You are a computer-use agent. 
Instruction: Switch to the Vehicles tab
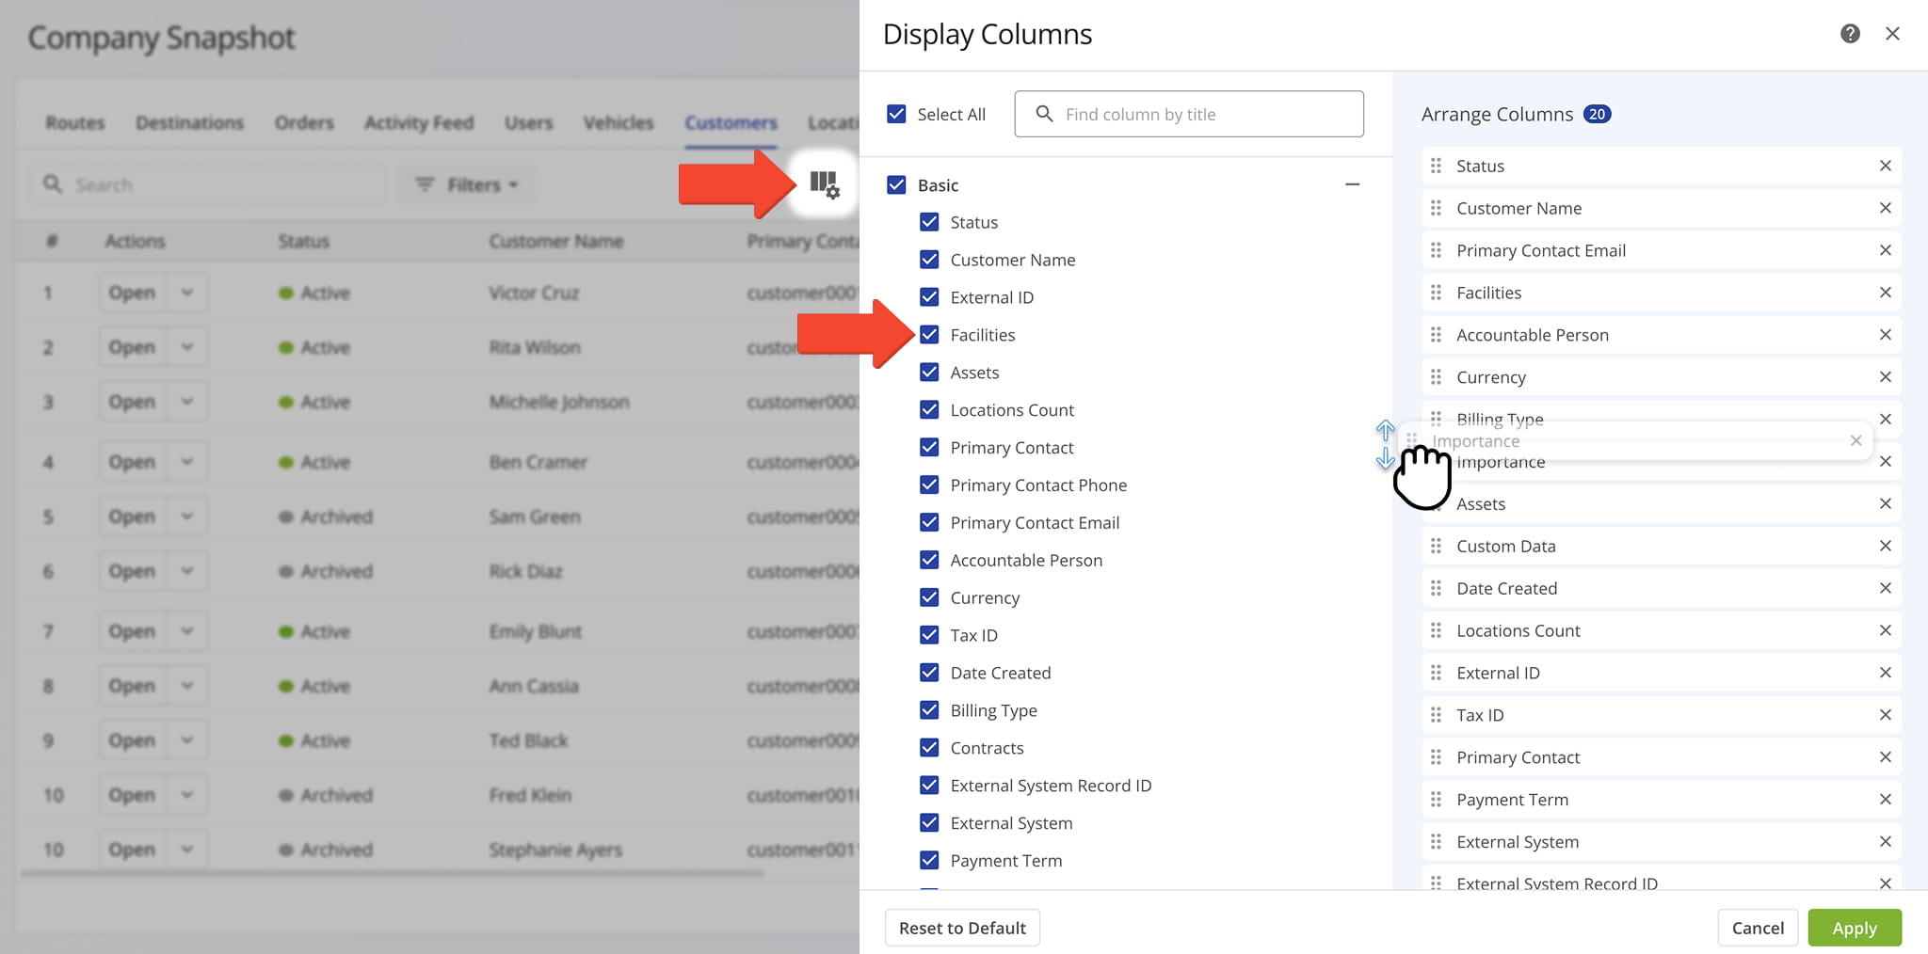(x=619, y=123)
